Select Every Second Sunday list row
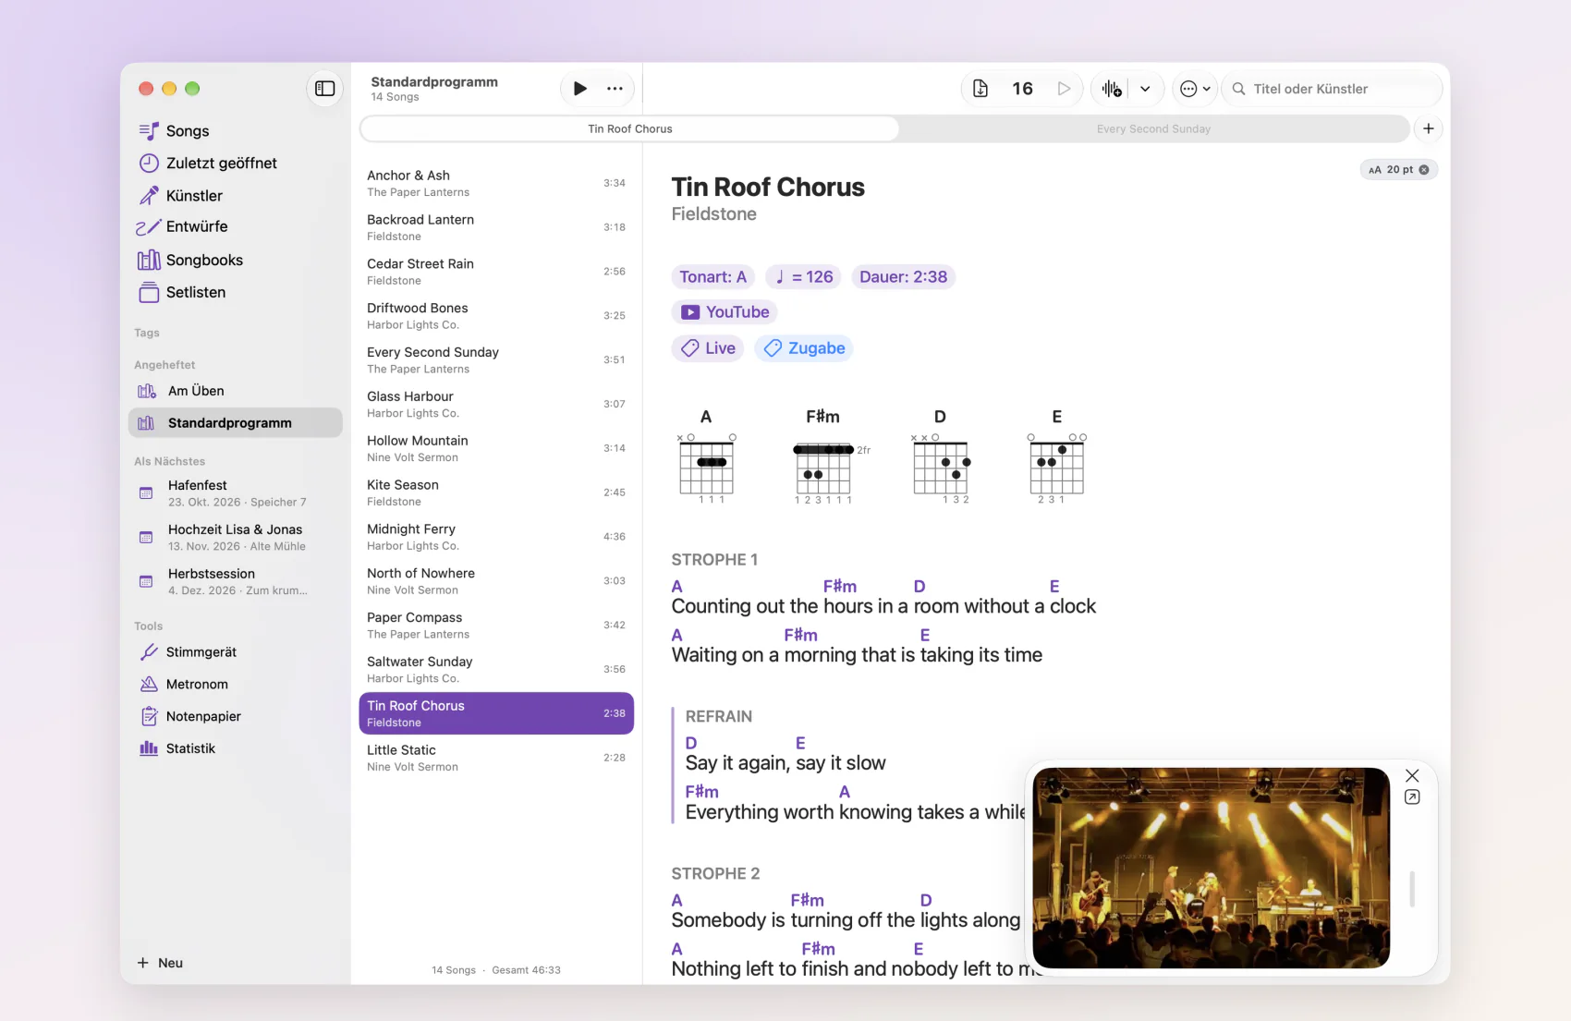Viewport: 1571px width, 1021px height. tap(496, 360)
